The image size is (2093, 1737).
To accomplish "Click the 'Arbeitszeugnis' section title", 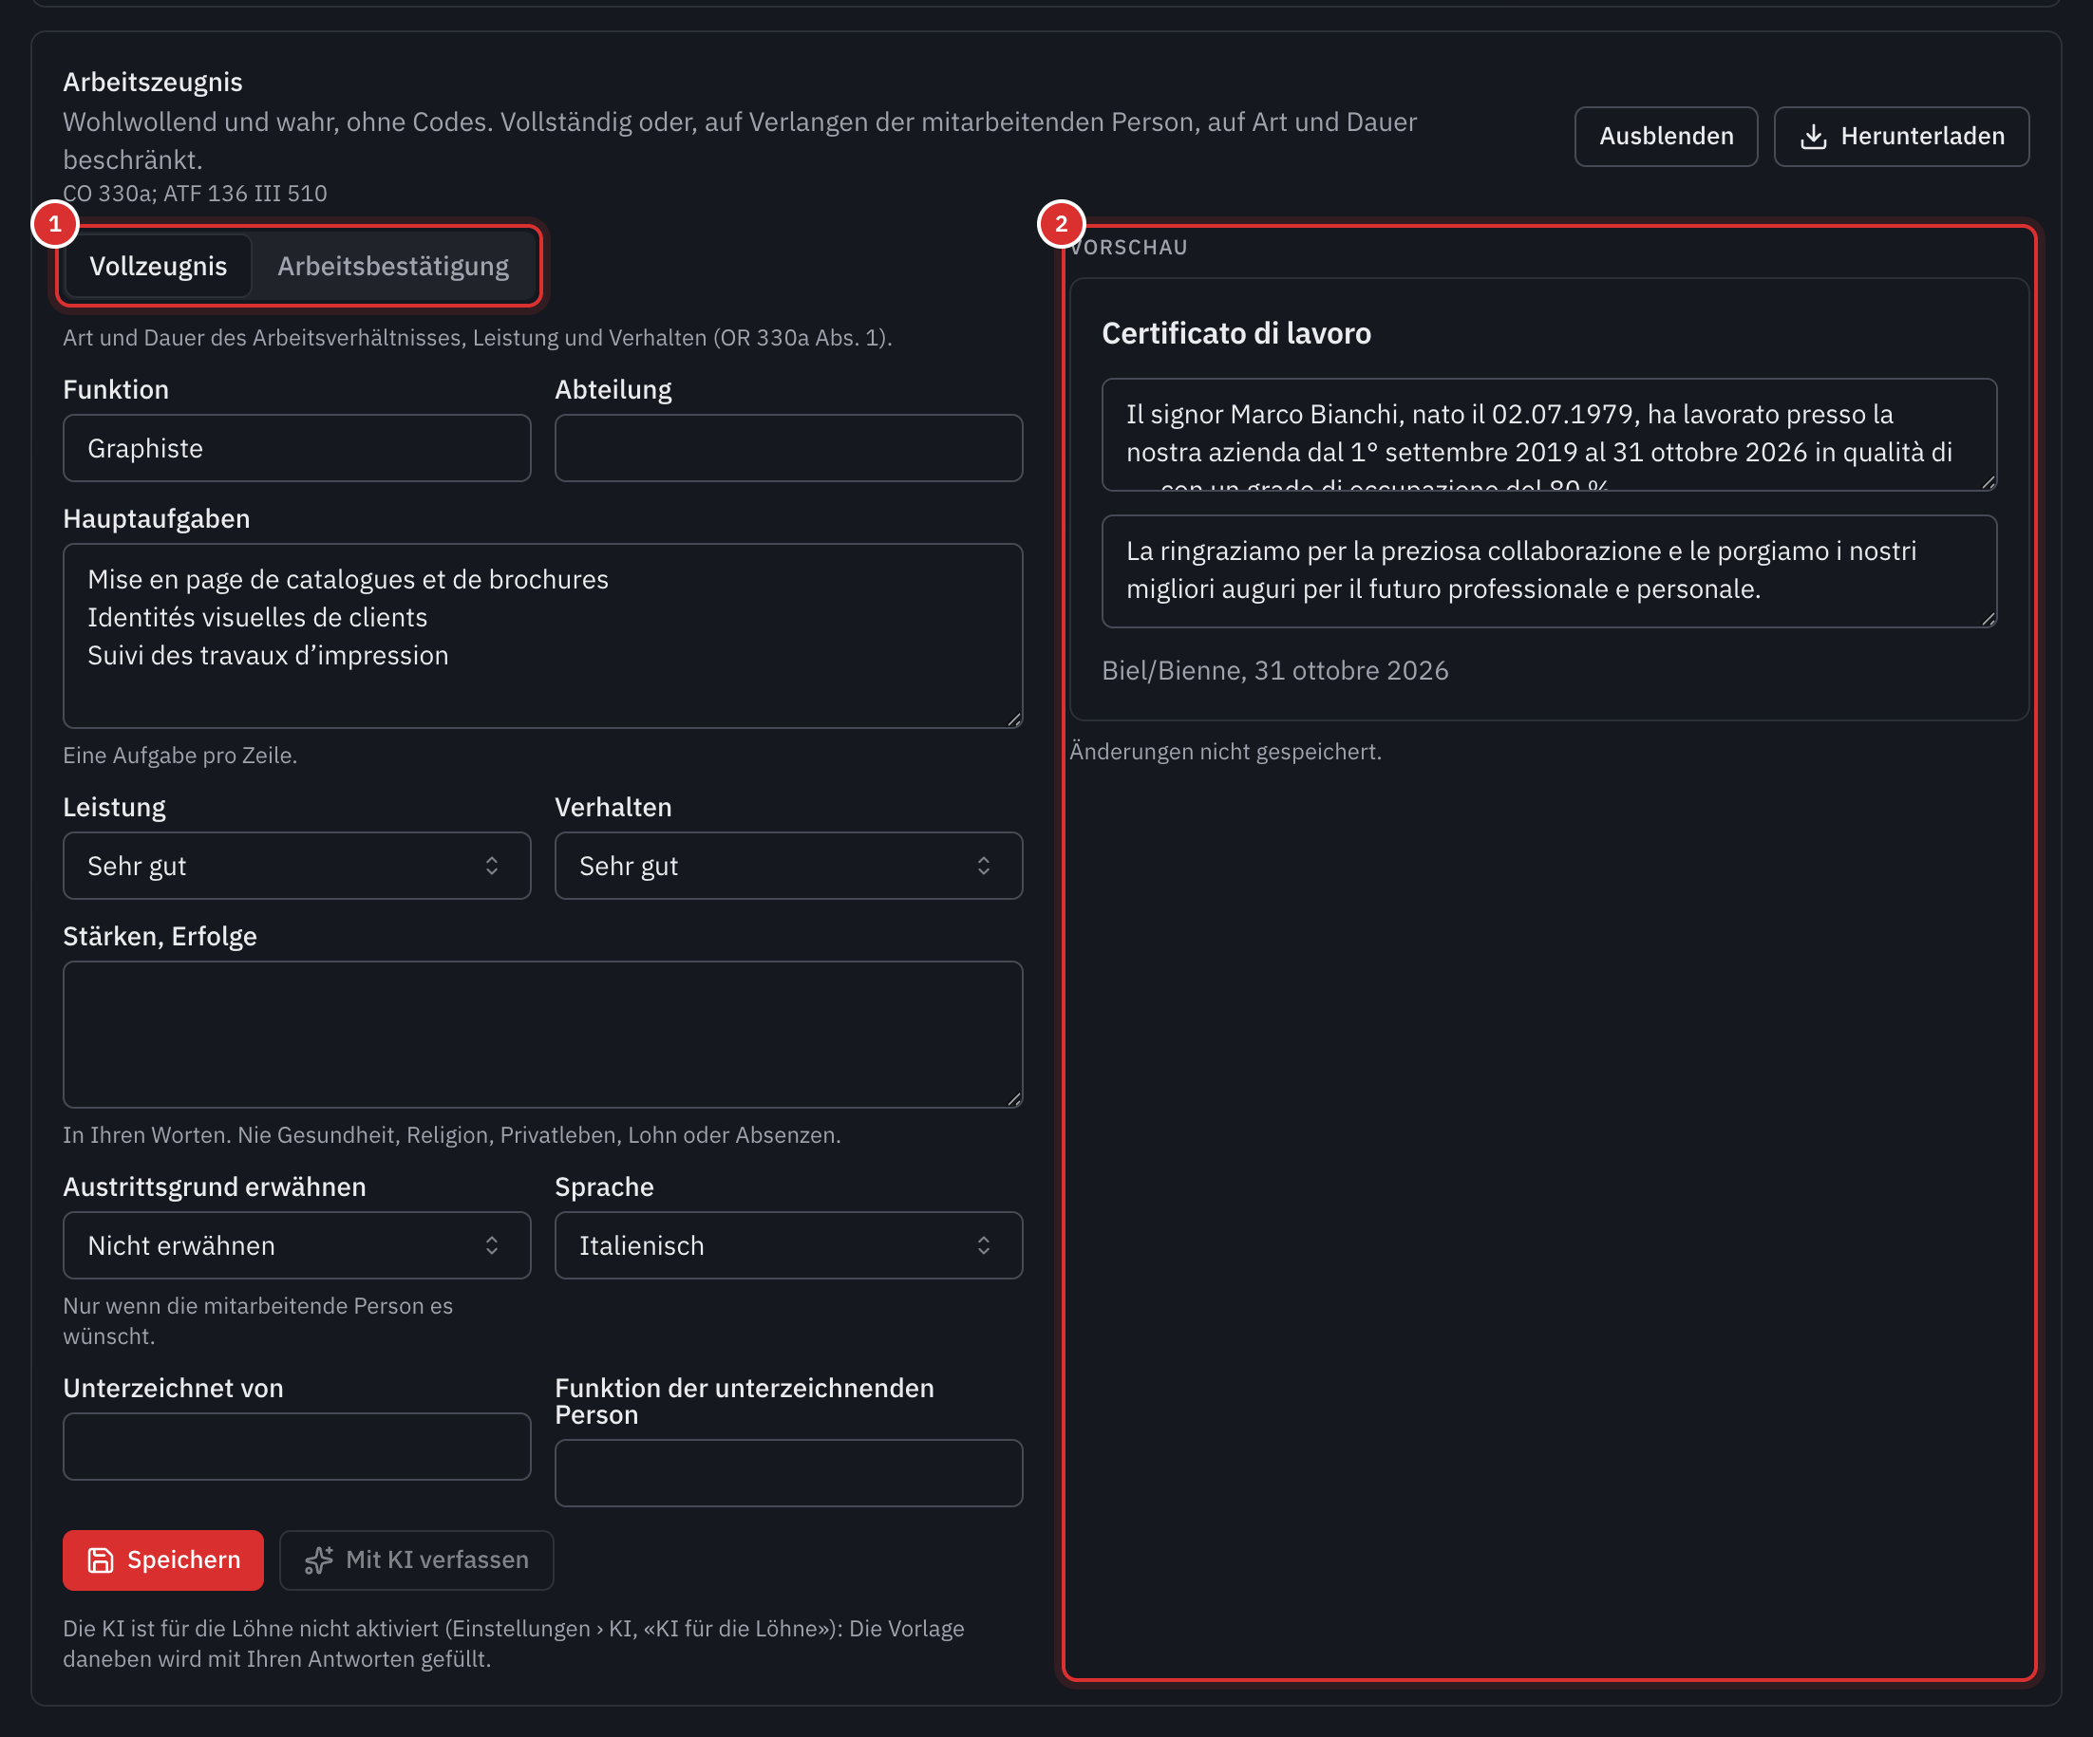I will click(153, 82).
